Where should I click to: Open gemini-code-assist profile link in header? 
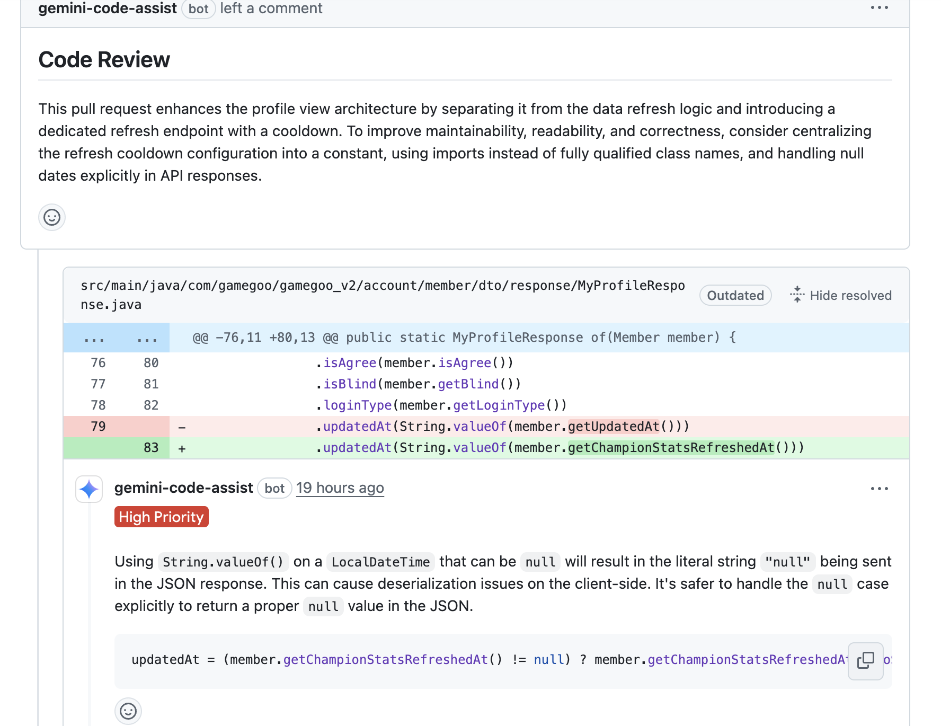point(108,8)
